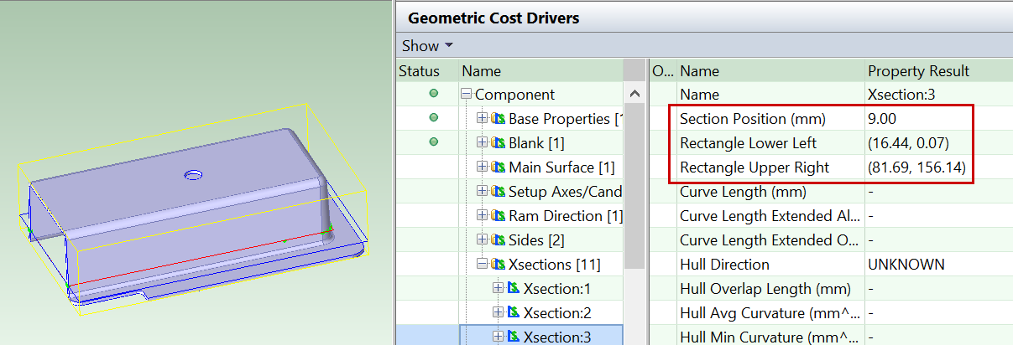Click the tree scrollbar up arrow
Image resolution: width=1013 pixels, height=345 pixels.
click(634, 95)
